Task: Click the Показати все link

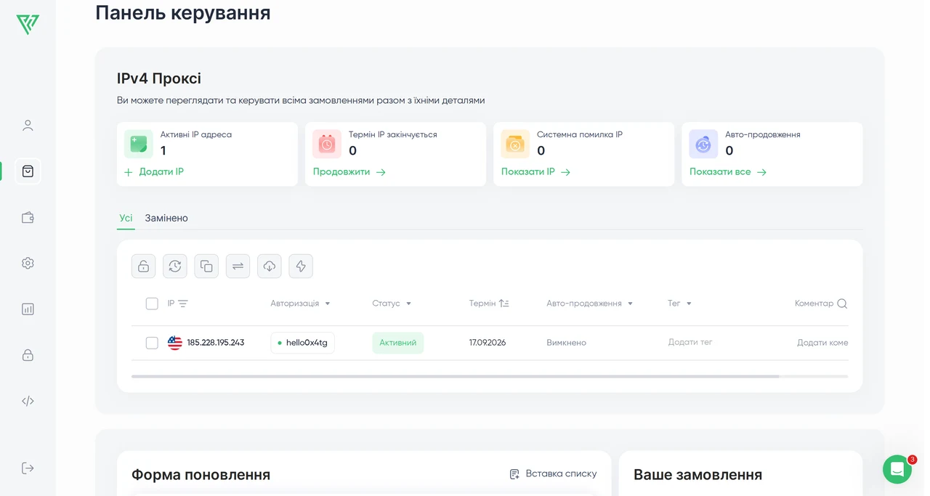Action: click(727, 172)
